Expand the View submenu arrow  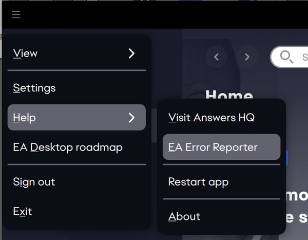[x=131, y=53]
